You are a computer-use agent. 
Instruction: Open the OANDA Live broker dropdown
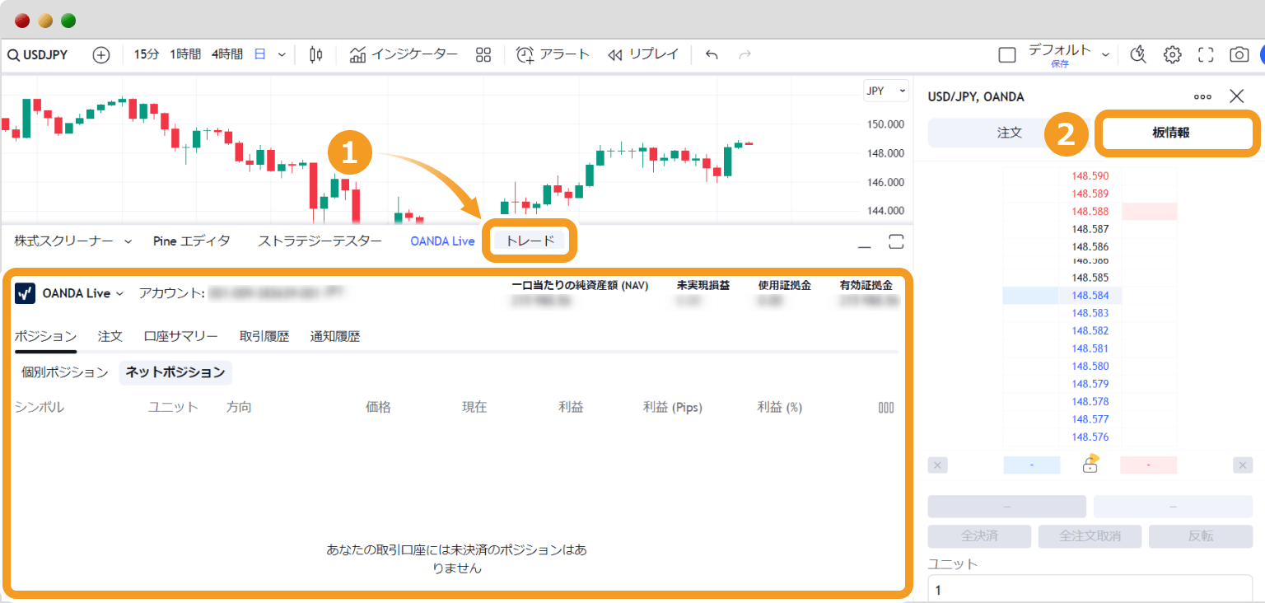coord(83,293)
